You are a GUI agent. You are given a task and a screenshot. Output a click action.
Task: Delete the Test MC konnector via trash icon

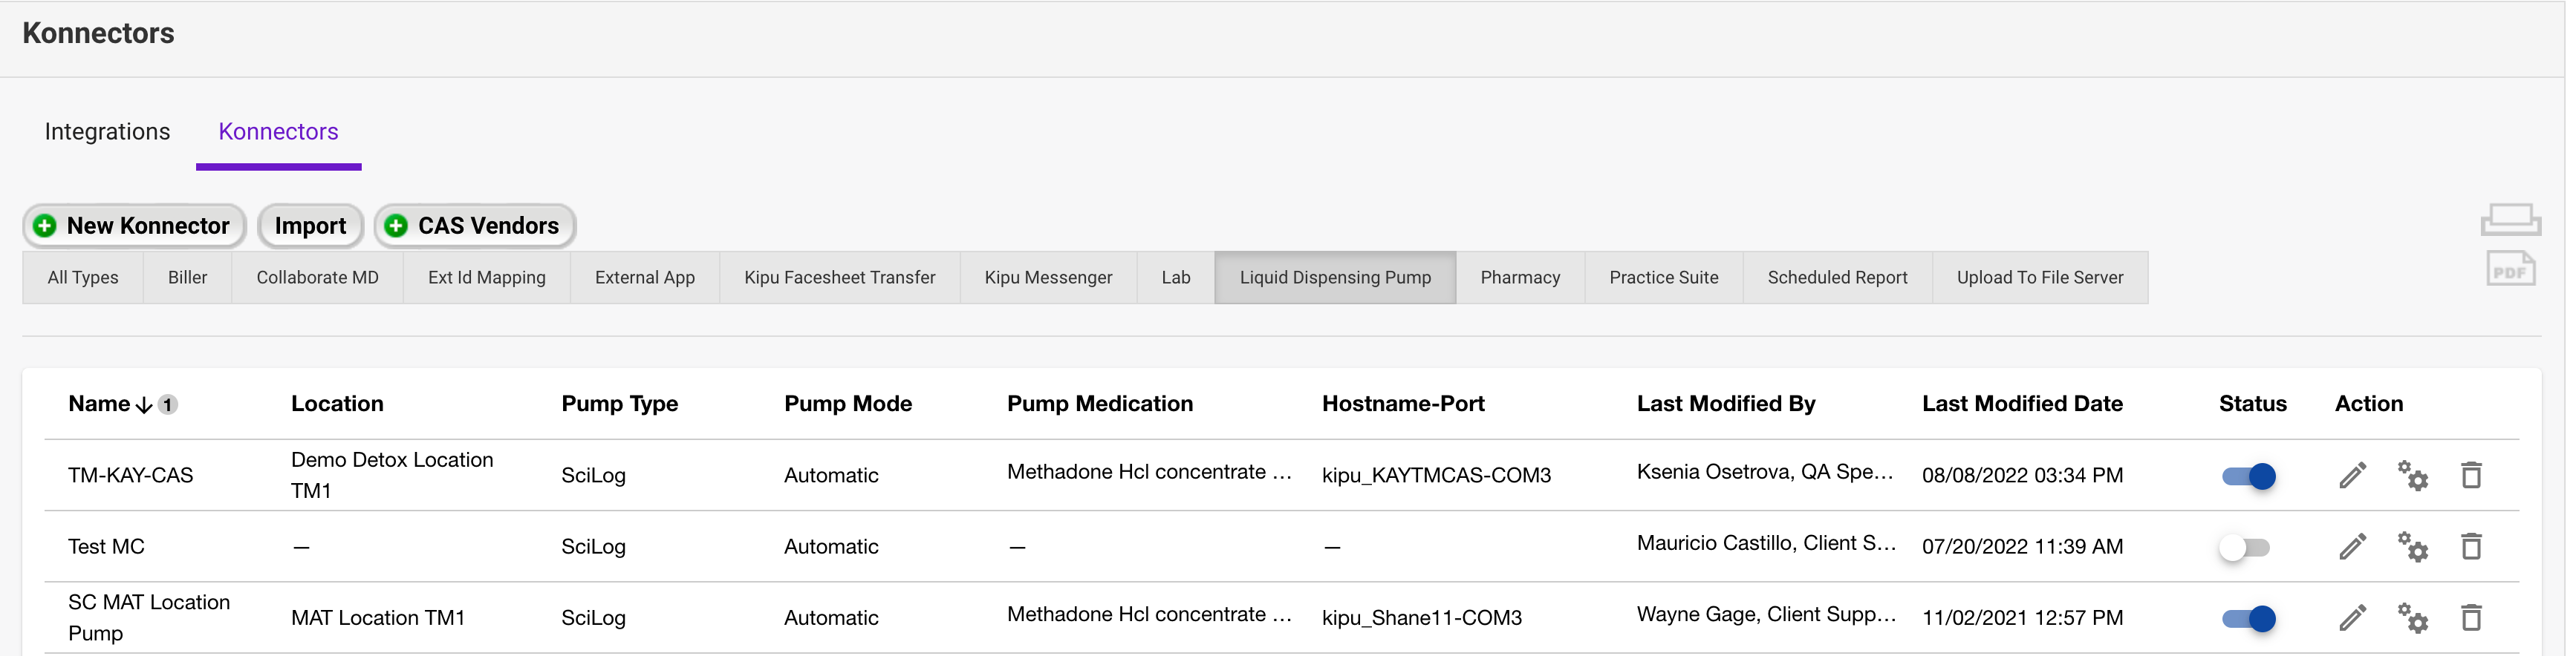[2471, 546]
